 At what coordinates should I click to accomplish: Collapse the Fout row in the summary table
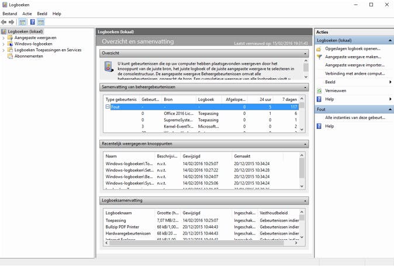pyautogui.click(x=108, y=107)
